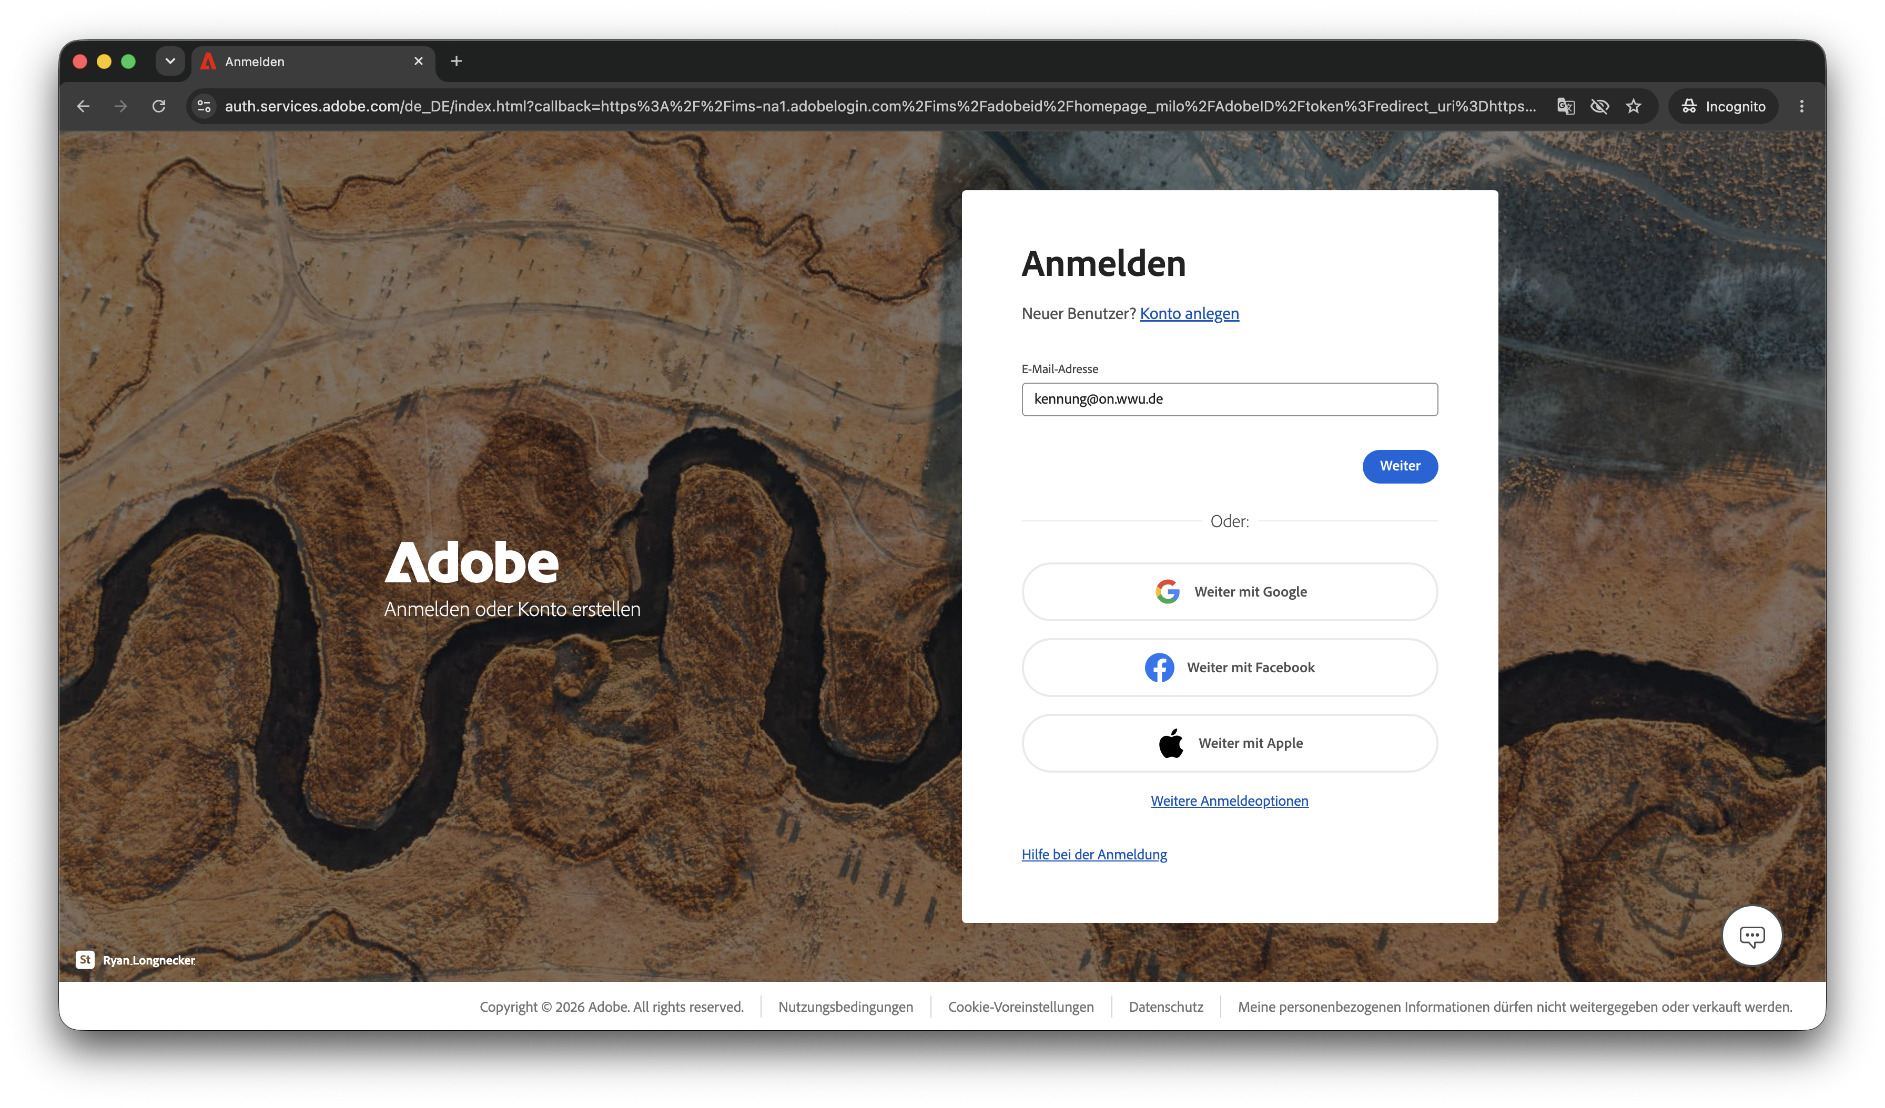The height and width of the screenshot is (1108, 1885).
Task: Click the Apple logo icon
Action: [x=1171, y=742]
